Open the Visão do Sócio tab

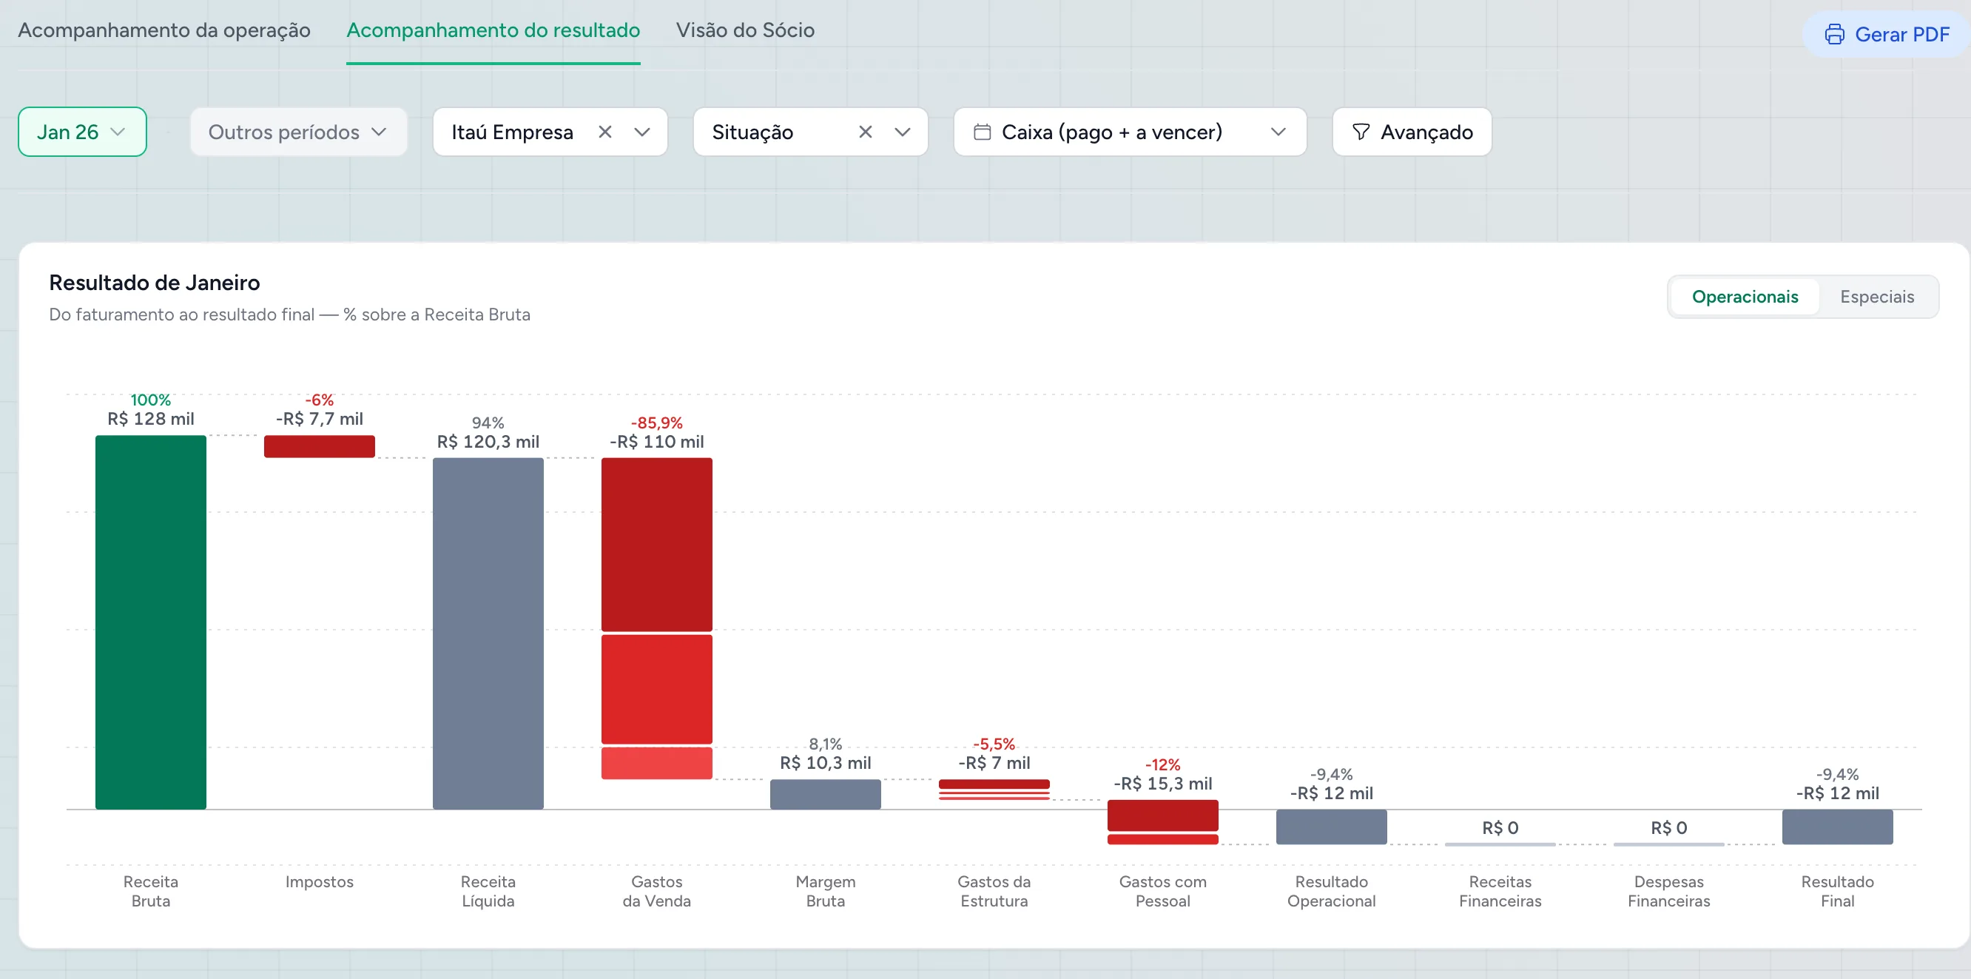[744, 30]
